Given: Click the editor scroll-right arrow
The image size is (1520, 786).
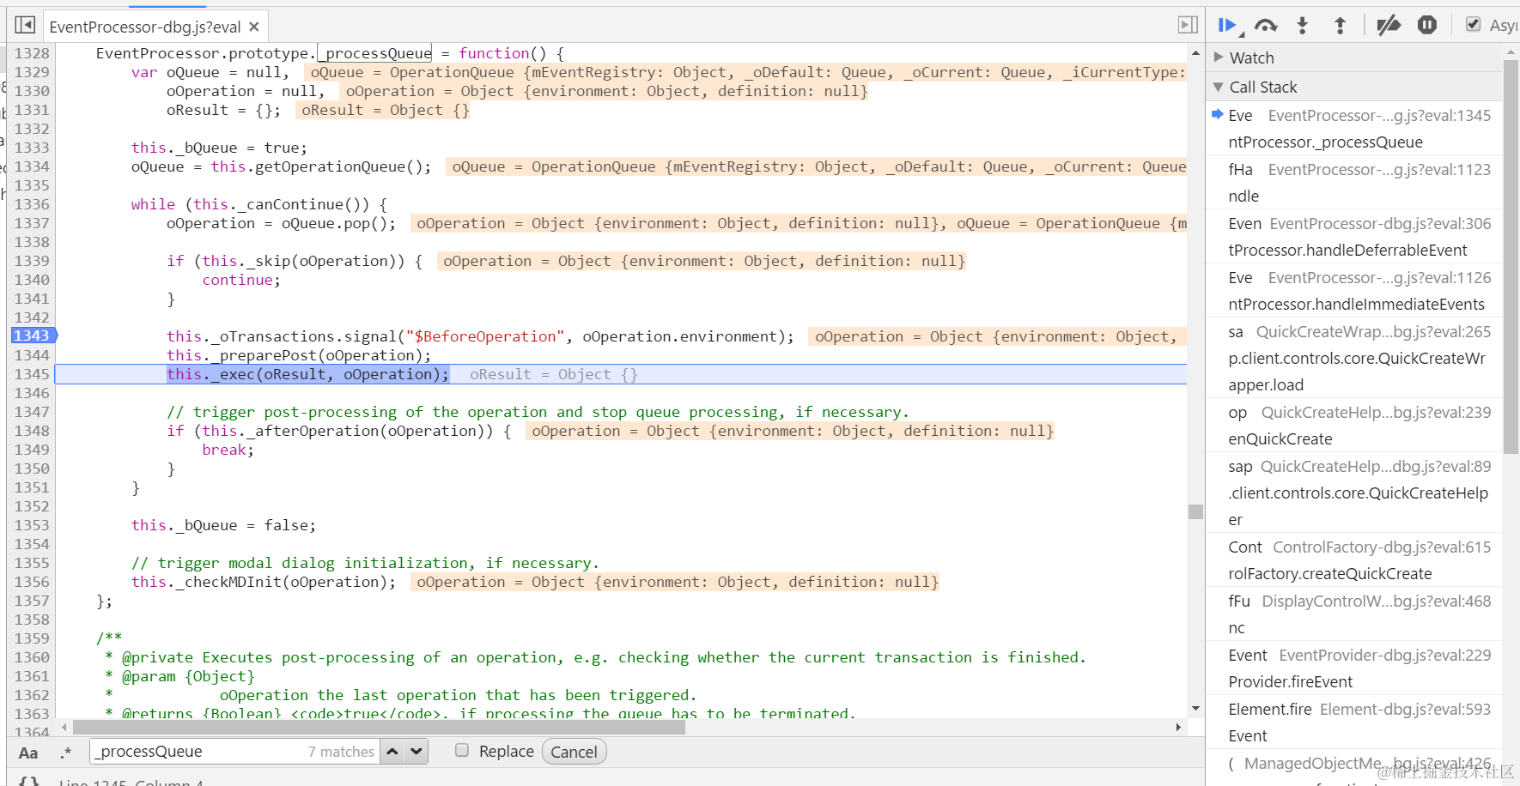Looking at the screenshot, I should 1178,728.
